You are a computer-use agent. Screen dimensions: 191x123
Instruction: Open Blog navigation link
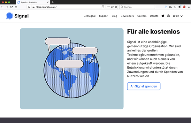pos(114,16)
